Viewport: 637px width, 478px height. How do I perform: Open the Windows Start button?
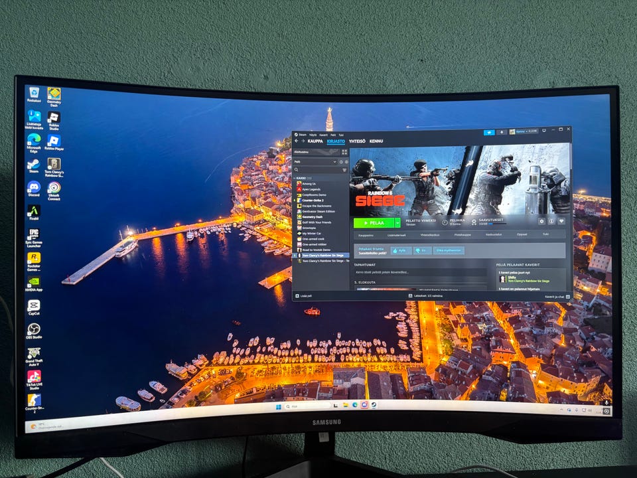[x=278, y=407]
